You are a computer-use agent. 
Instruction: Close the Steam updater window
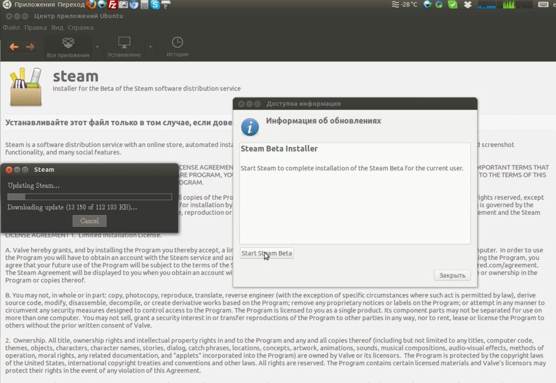[9, 170]
